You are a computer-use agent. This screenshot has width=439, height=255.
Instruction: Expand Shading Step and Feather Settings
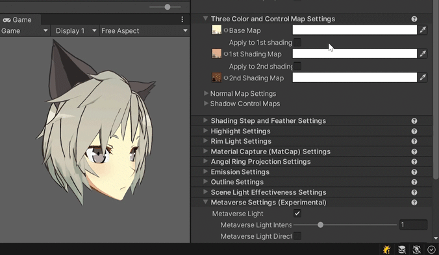pyautogui.click(x=205, y=120)
